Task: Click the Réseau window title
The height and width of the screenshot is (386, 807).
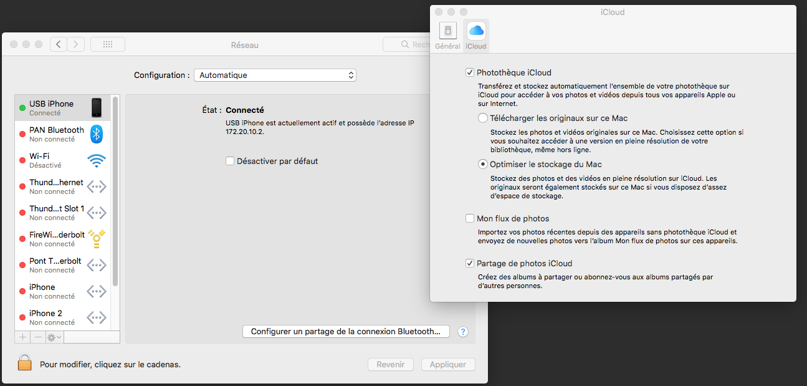Action: pyautogui.click(x=244, y=45)
